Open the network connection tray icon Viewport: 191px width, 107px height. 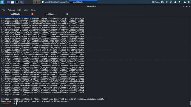click(x=167, y=2)
